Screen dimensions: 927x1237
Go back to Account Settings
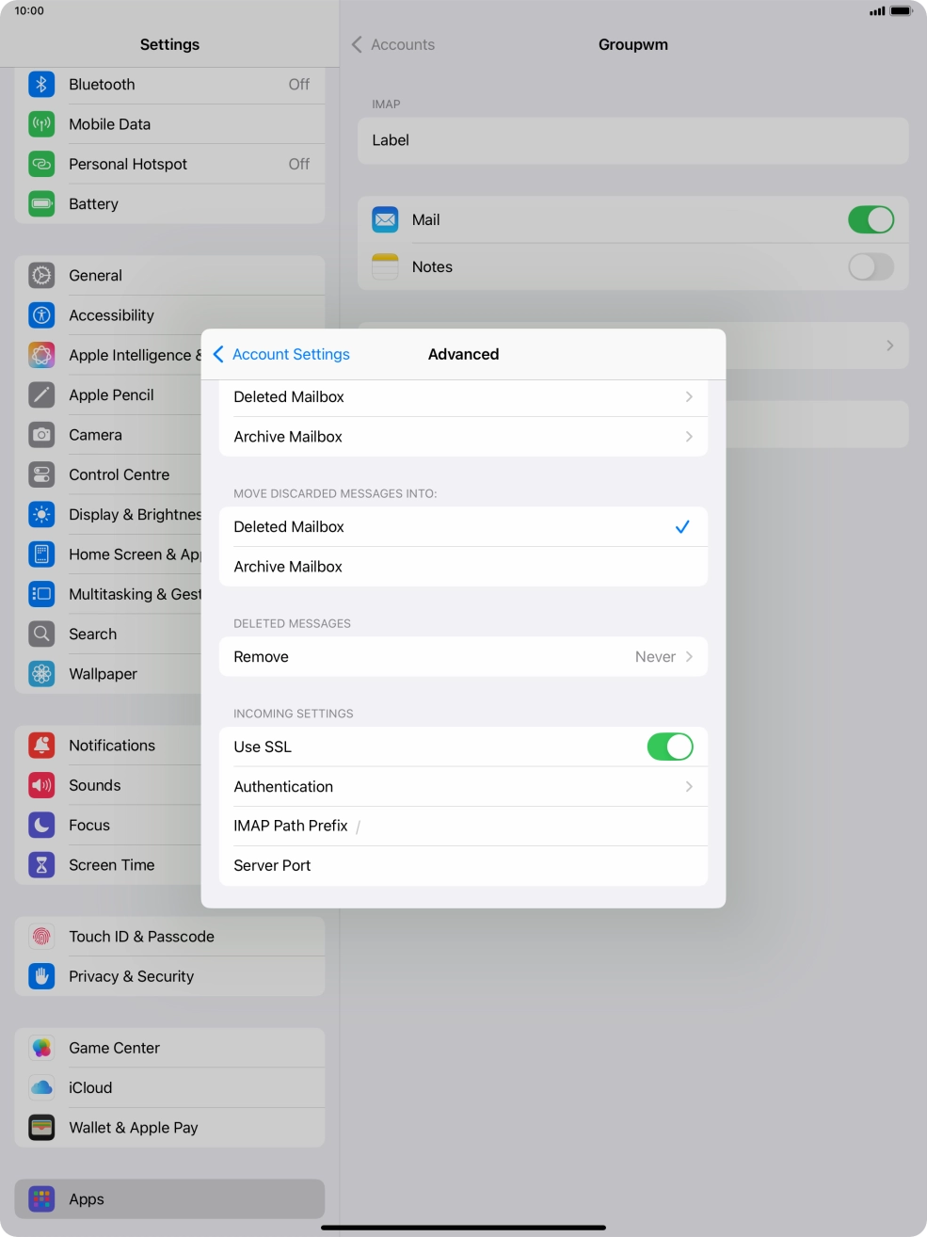281,355
